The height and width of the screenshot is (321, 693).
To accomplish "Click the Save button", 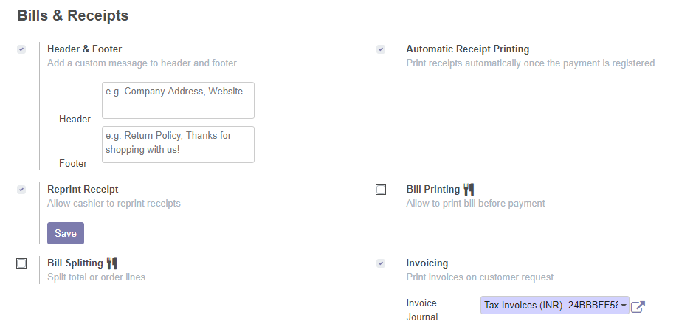I will point(66,233).
